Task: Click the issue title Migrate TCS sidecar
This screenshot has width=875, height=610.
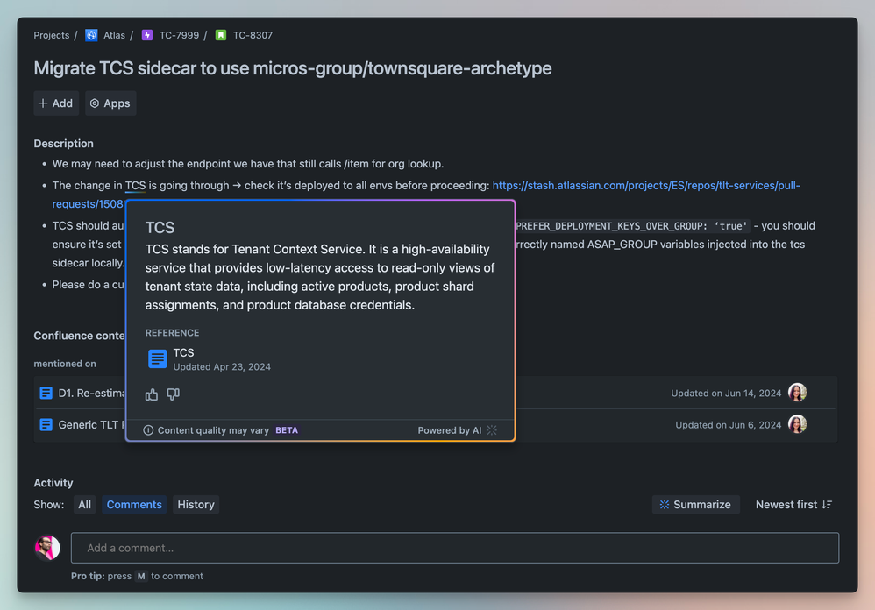Action: pyautogui.click(x=293, y=68)
